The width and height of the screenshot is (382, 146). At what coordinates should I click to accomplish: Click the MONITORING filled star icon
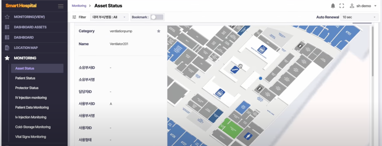(7, 58)
